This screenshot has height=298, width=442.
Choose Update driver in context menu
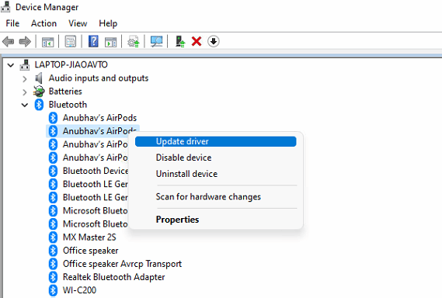coord(216,141)
